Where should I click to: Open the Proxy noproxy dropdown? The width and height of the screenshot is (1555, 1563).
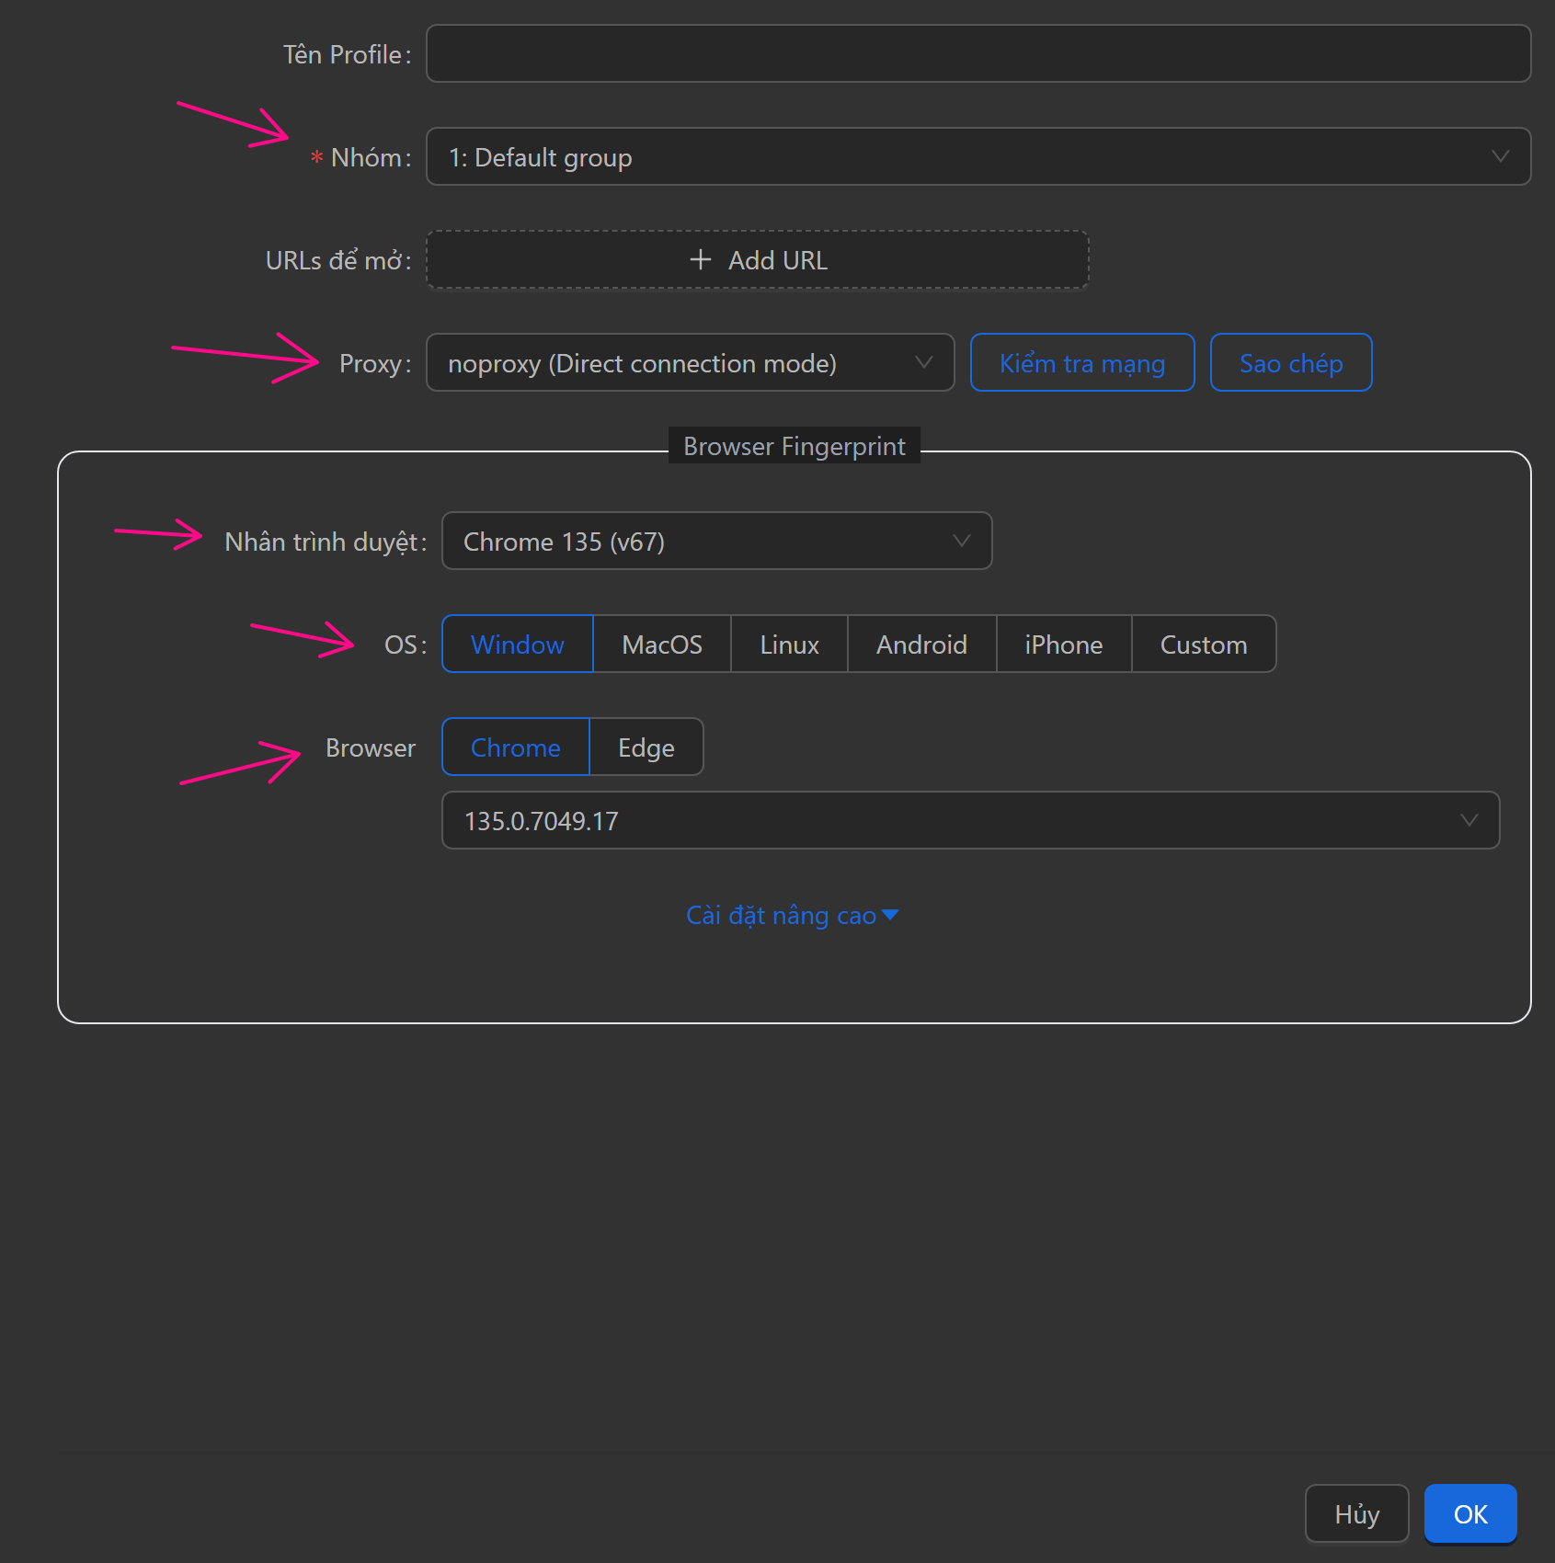click(x=690, y=363)
